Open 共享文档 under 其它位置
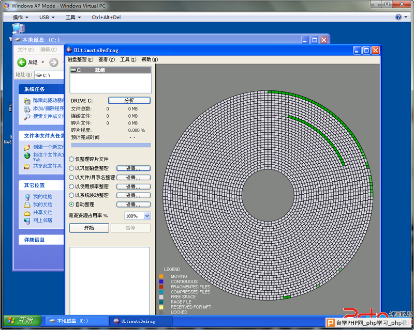 click(42, 212)
